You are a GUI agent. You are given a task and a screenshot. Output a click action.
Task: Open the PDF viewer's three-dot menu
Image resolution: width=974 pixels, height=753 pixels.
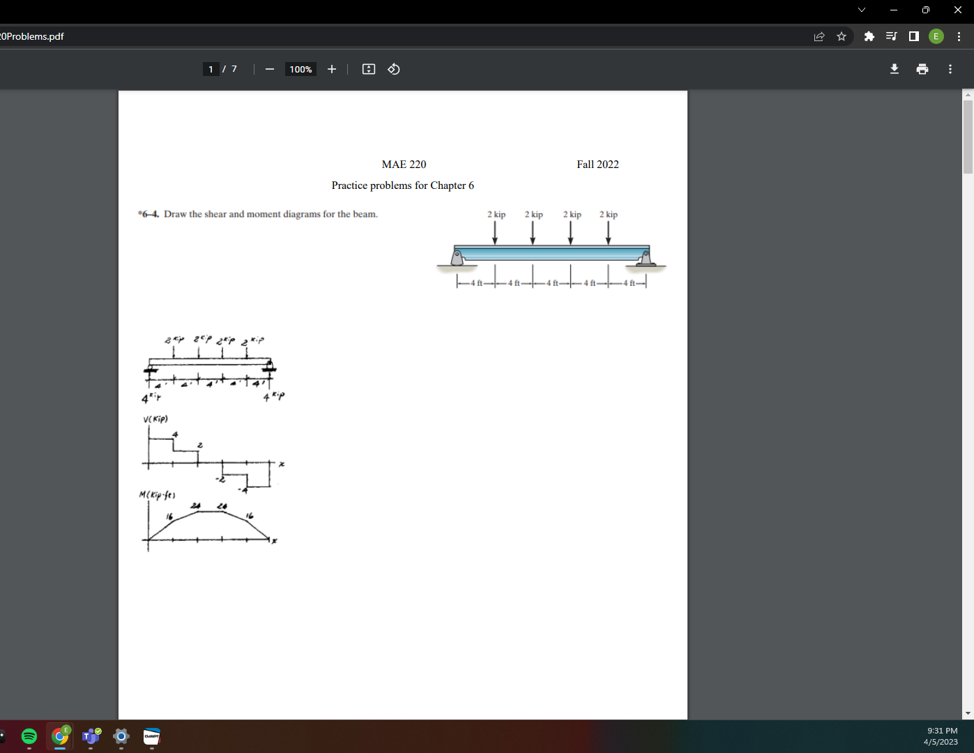coord(950,69)
